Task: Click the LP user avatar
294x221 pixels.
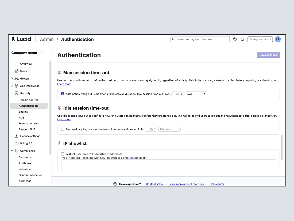Action: (x=278, y=39)
